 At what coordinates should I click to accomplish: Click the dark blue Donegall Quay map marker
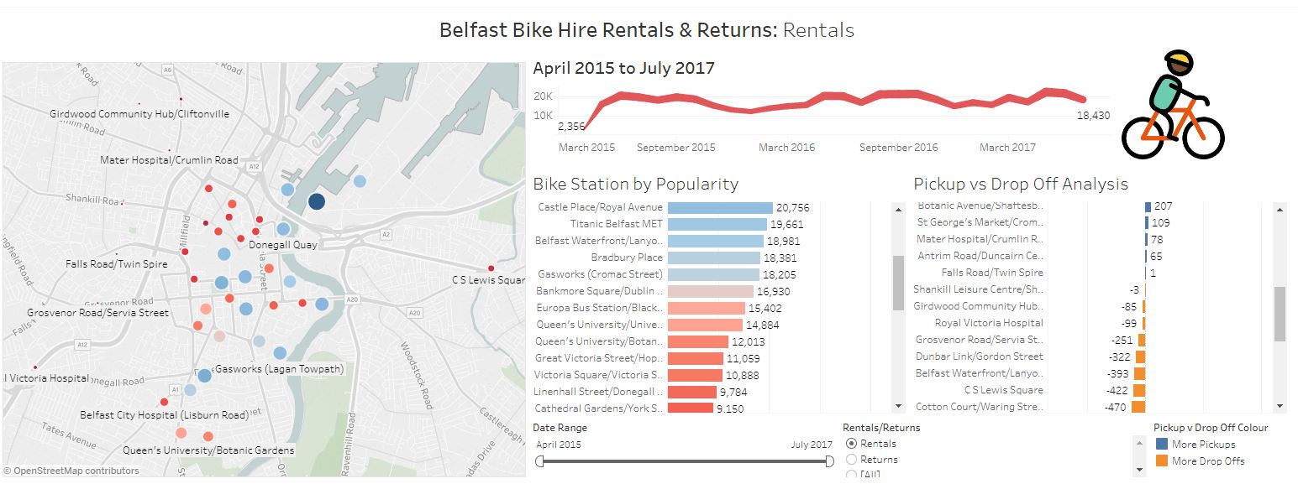click(x=316, y=201)
